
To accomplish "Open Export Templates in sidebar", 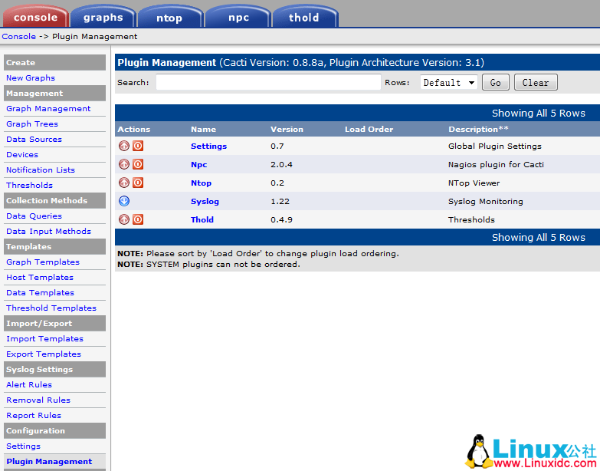I will 44,354.
